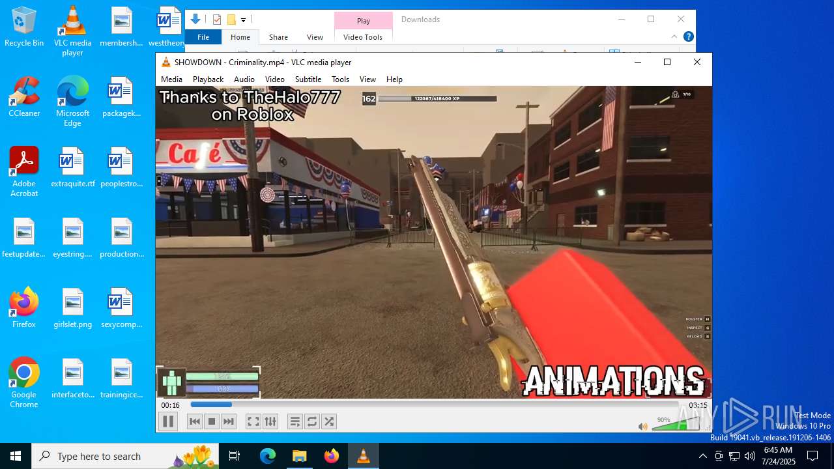Viewport: 834px width, 469px height.
Task: Select girlslet.png desktop file
Action: 72,307
